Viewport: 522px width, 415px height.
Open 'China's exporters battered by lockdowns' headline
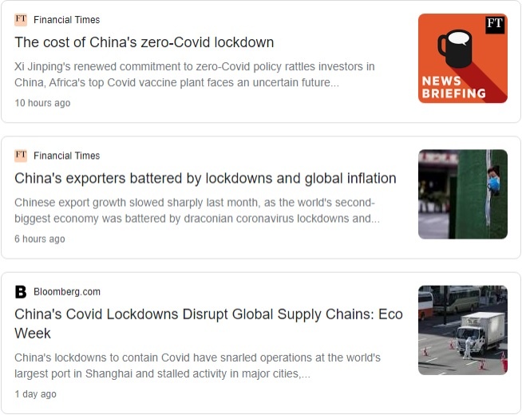pyautogui.click(x=205, y=179)
